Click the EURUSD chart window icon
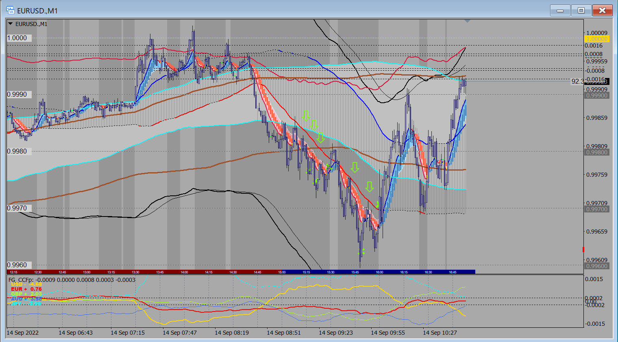The image size is (618, 342). click(x=10, y=10)
